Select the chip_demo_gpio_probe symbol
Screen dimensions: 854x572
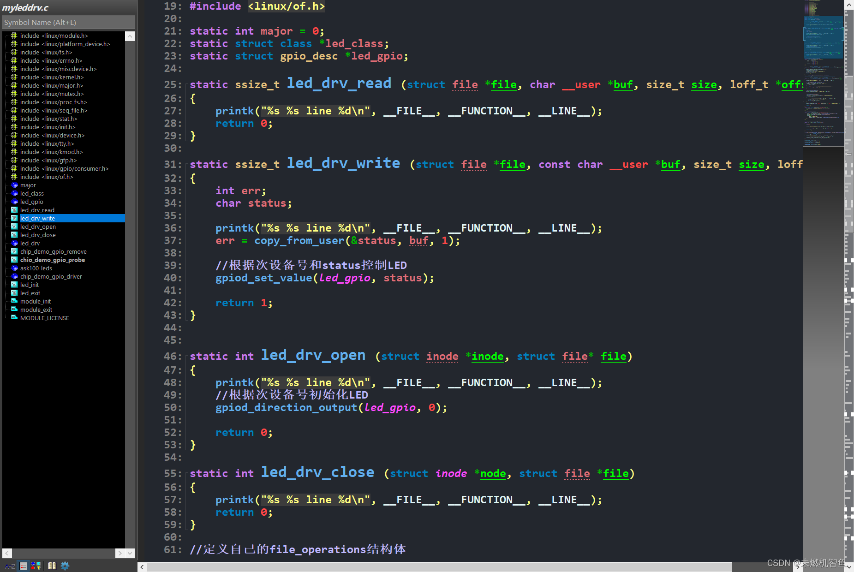coord(52,260)
